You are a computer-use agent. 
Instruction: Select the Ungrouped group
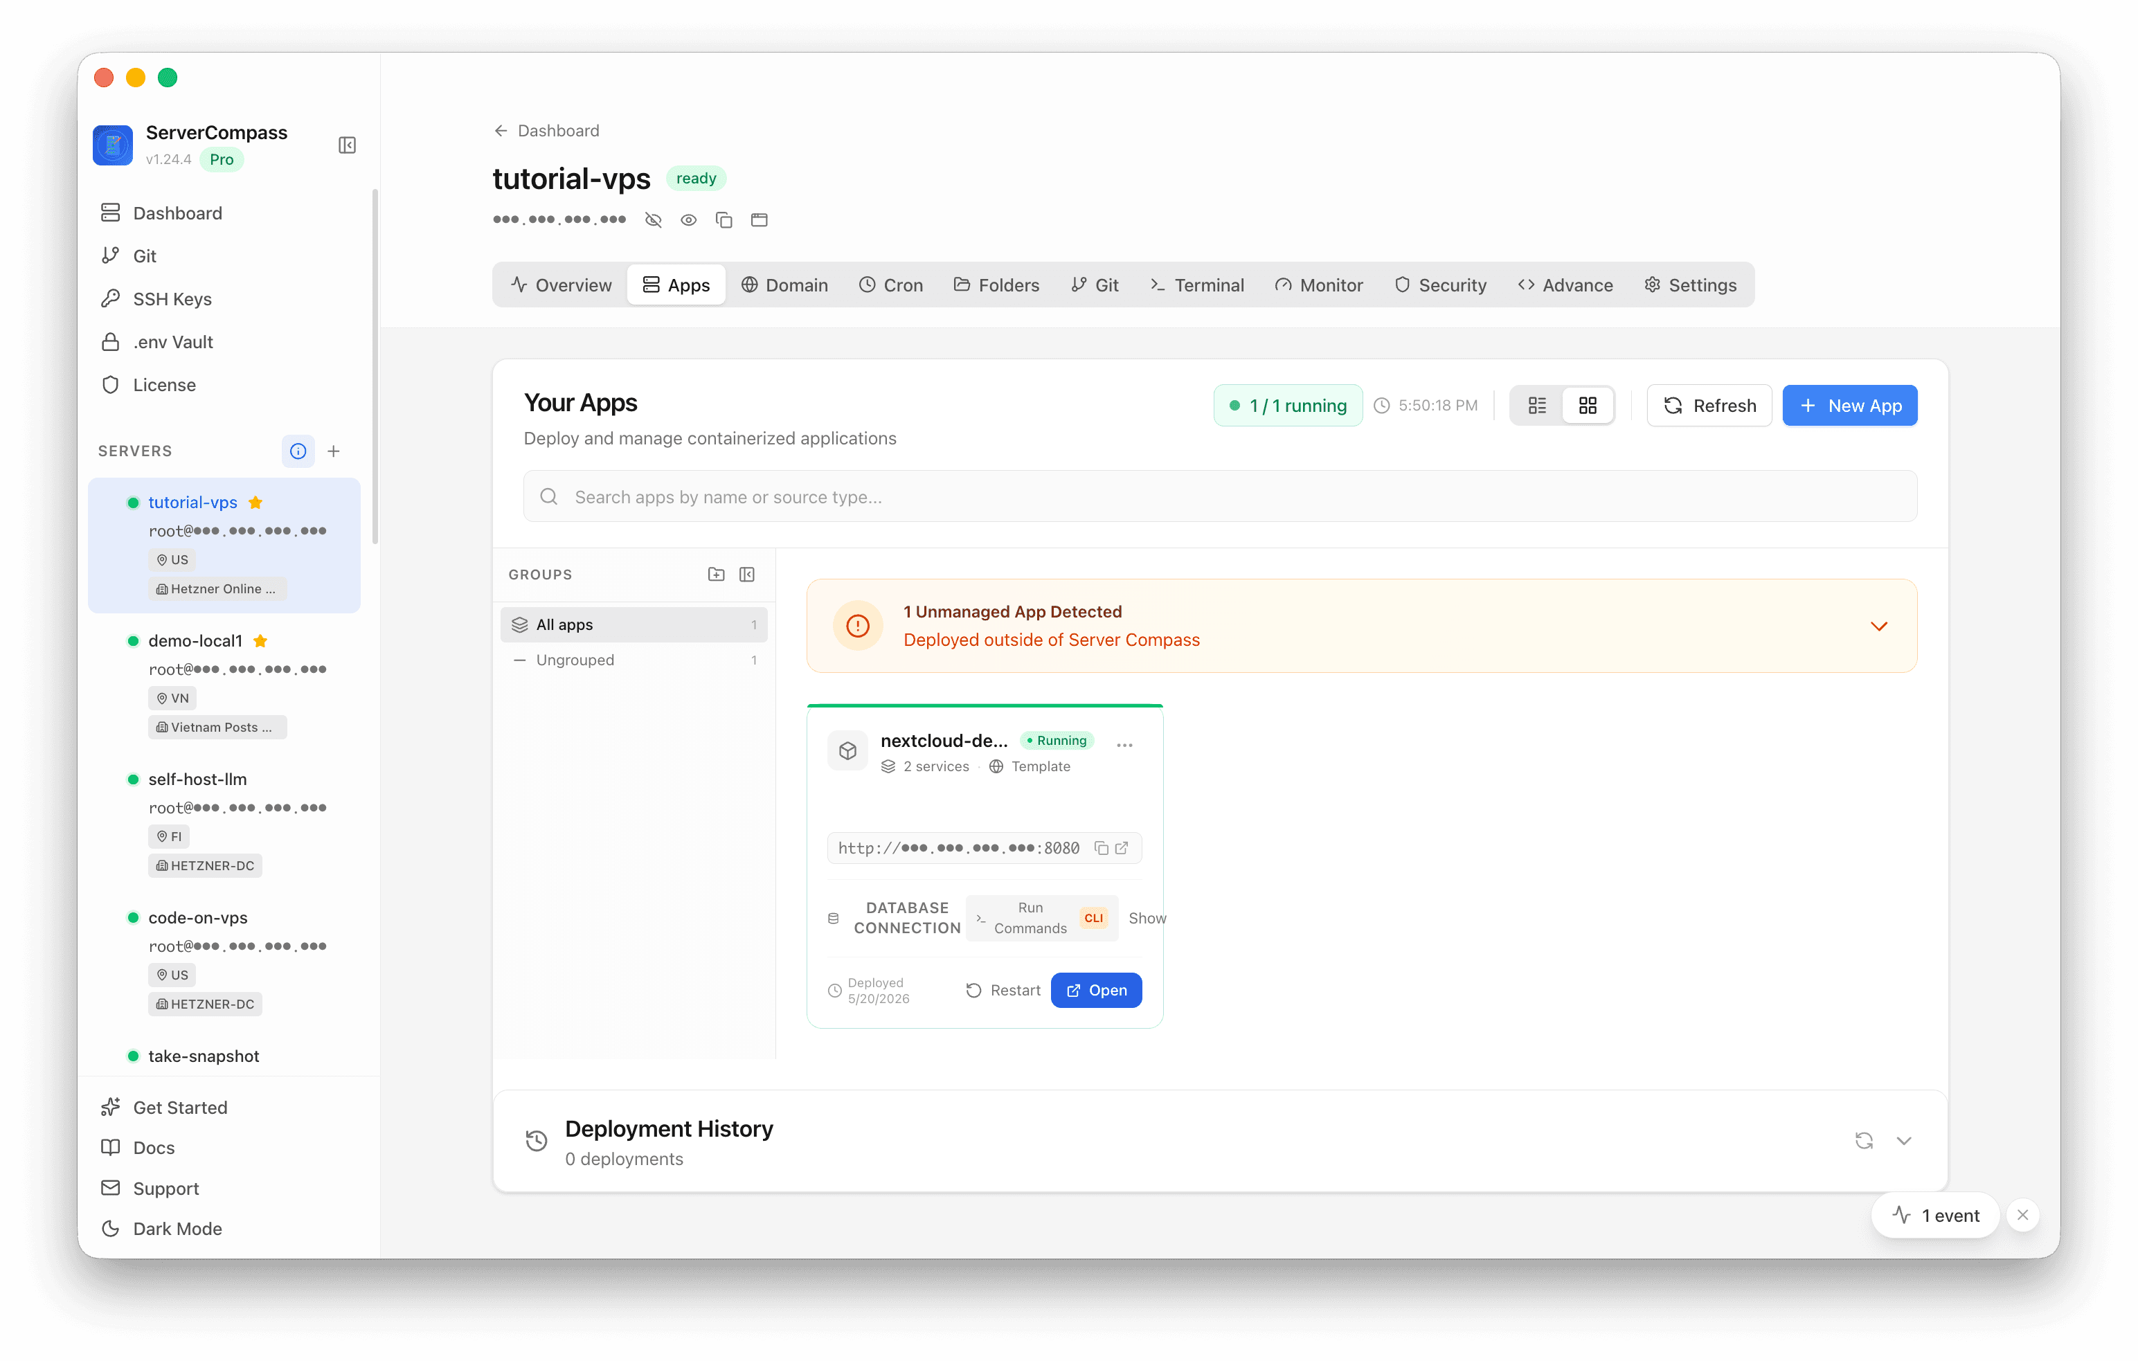pos(634,660)
